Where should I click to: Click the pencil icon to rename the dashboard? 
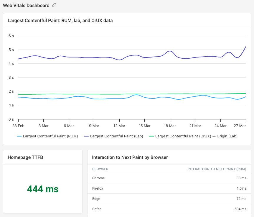point(54,5)
